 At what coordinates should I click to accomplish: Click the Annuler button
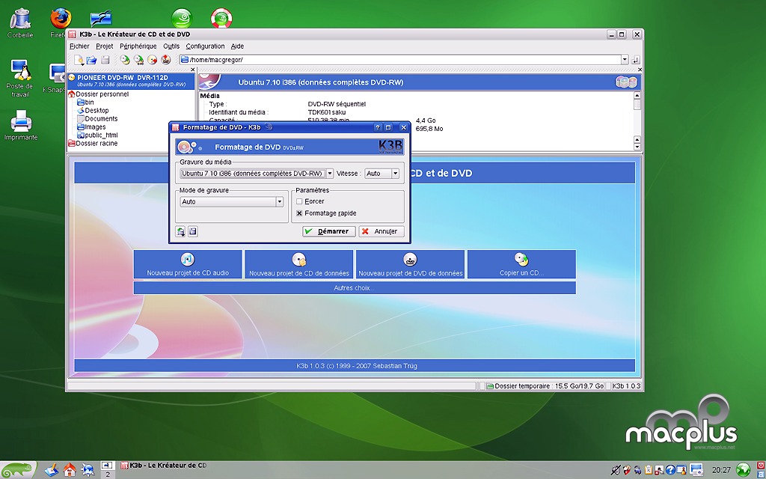381,231
